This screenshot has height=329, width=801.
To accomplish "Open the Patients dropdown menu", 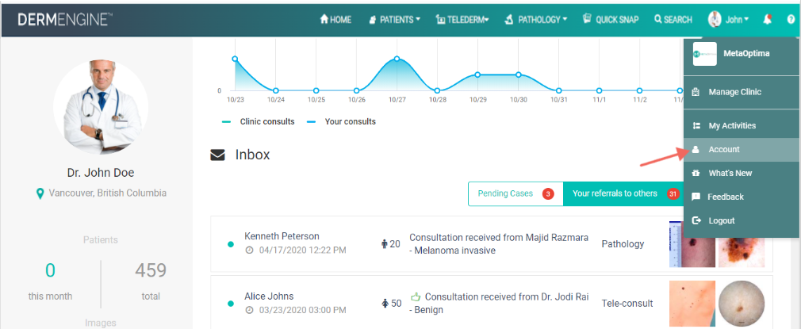I will click(394, 20).
